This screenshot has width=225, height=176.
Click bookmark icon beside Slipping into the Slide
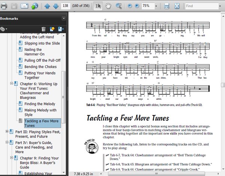point(21,43)
